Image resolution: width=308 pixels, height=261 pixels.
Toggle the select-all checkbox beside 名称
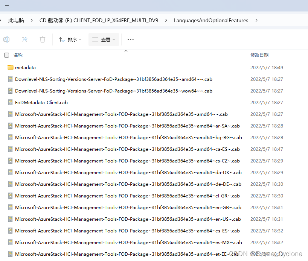coord(7,55)
